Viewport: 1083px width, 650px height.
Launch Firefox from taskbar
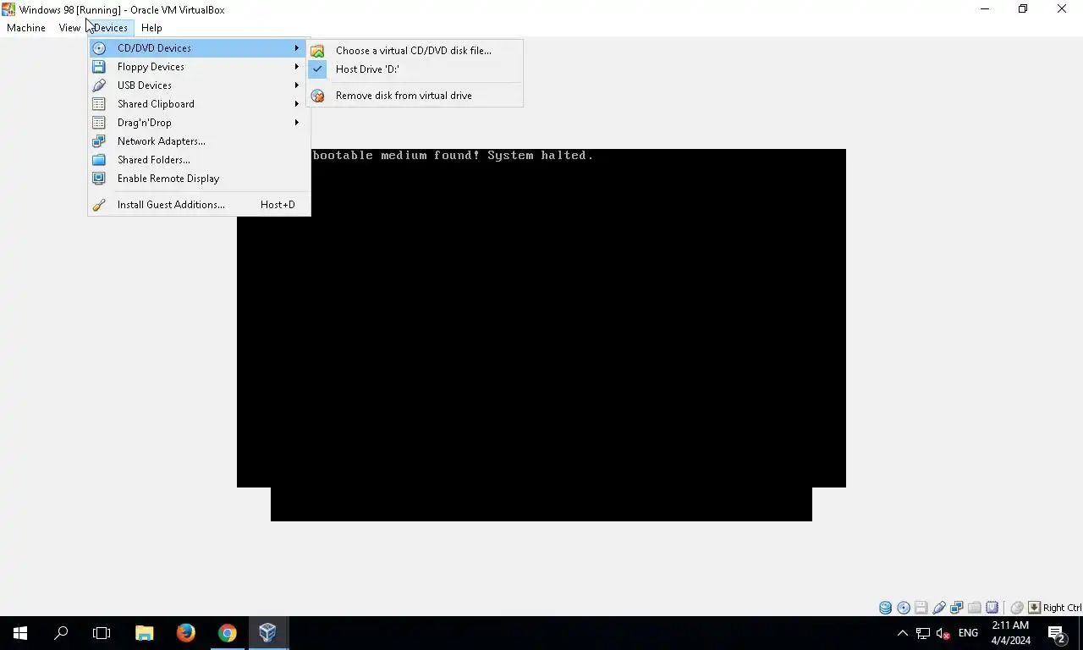point(185,633)
